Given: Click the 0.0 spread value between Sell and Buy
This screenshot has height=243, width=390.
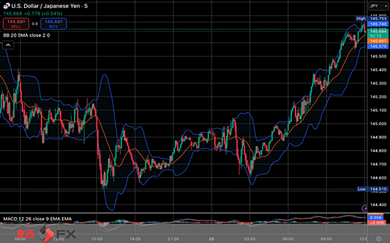Looking at the screenshot, I should click(x=35, y=24).
